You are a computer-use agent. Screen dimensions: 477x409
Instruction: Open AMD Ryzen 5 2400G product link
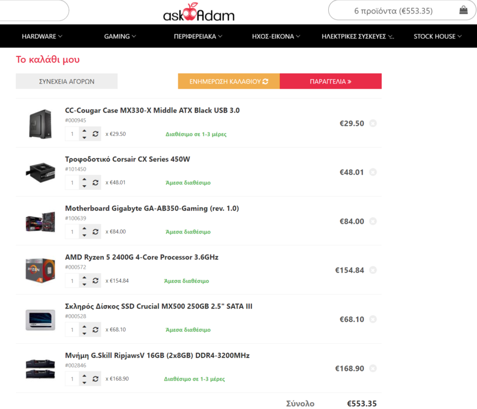[141, 257]
